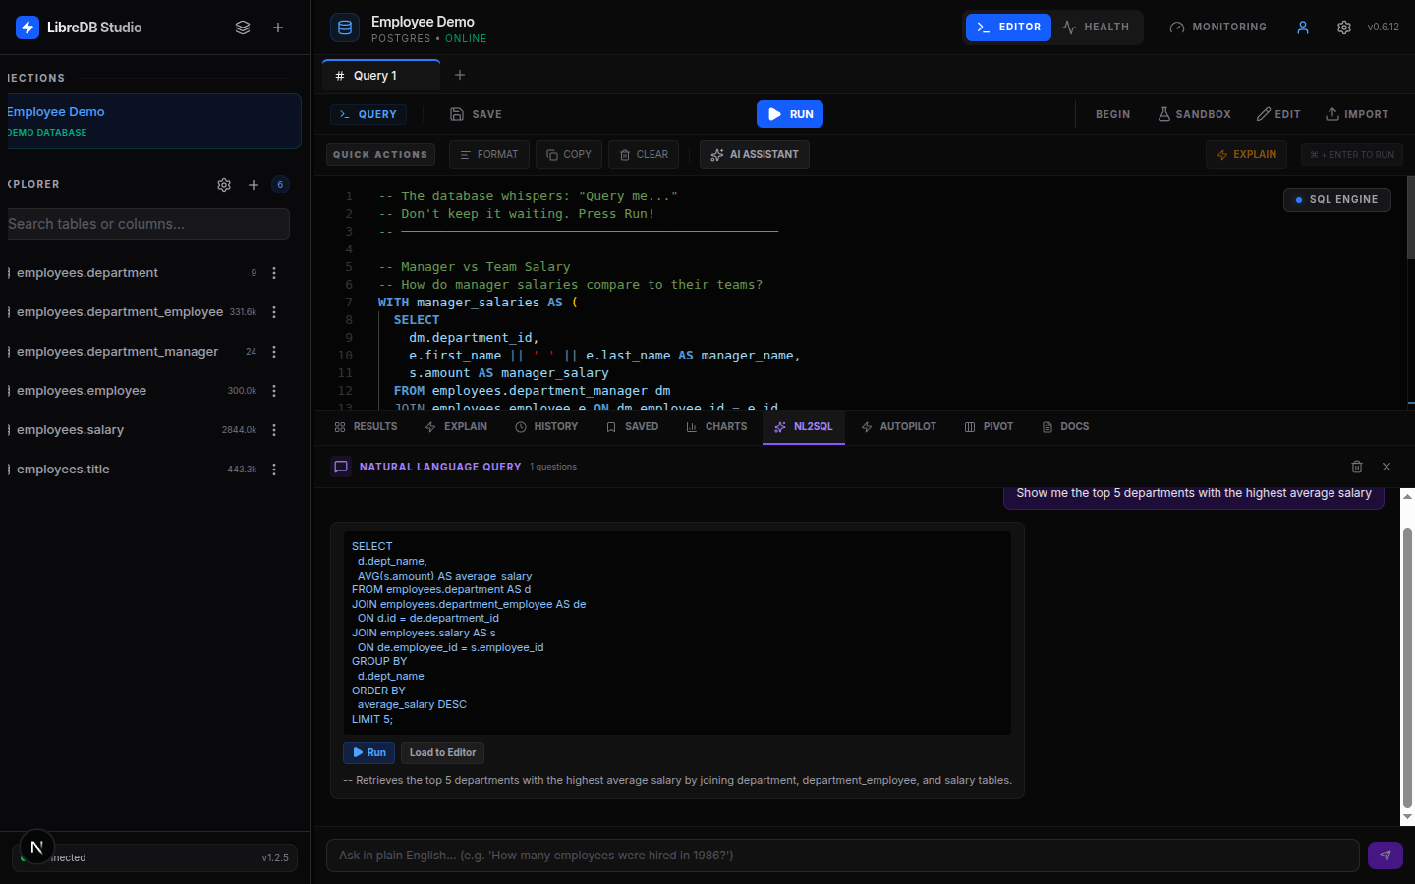The height and width of the screenshot is (884, 1415).
Task: Click the Employee Demo database icon in header
Action: [x=345, y=28]
